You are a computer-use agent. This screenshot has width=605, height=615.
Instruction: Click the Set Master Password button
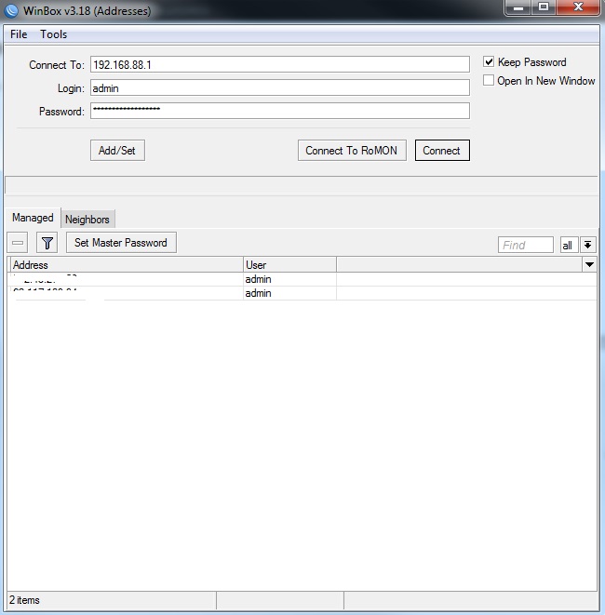pyautogui.click(x=121, y=243)
